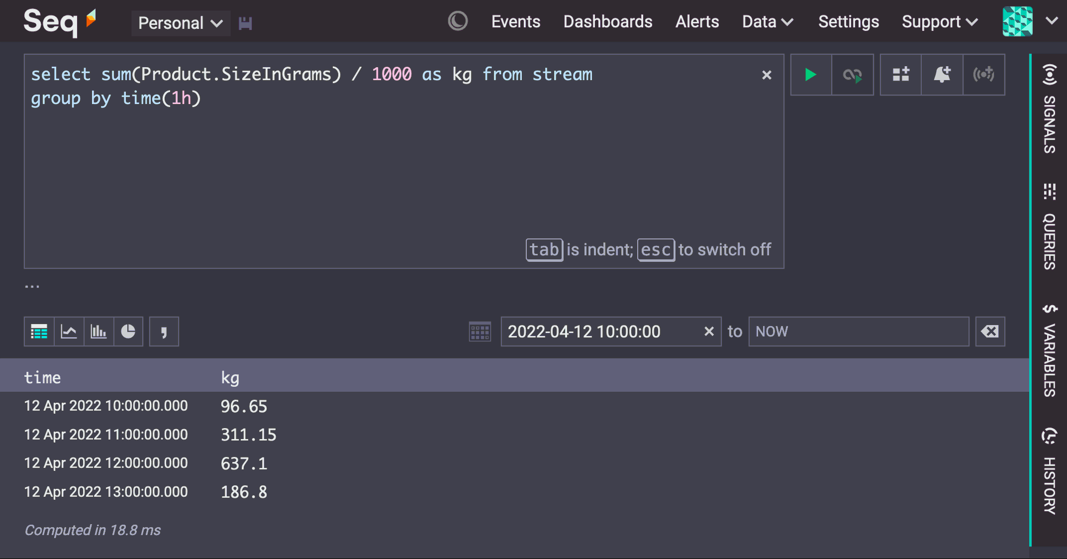Screen dimensions: 1067x559
Task: Switch results to table view
Action: pos(39,332)
